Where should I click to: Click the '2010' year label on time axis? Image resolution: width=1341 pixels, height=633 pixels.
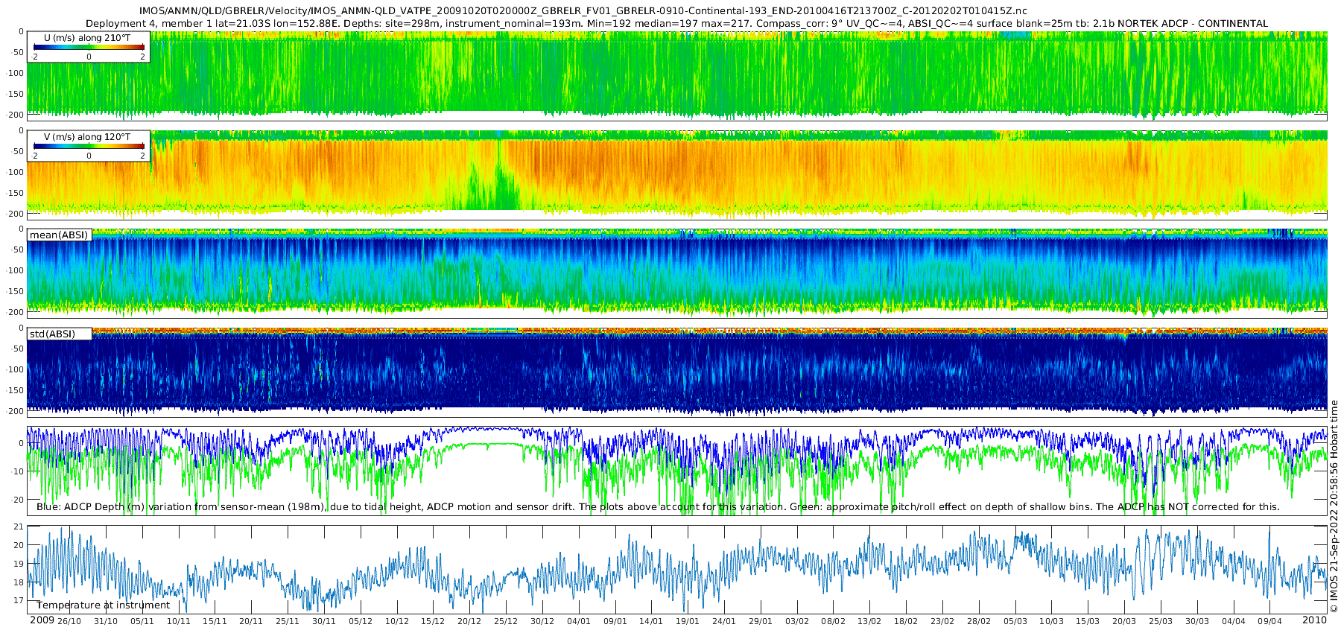(x=1314, y=620)
